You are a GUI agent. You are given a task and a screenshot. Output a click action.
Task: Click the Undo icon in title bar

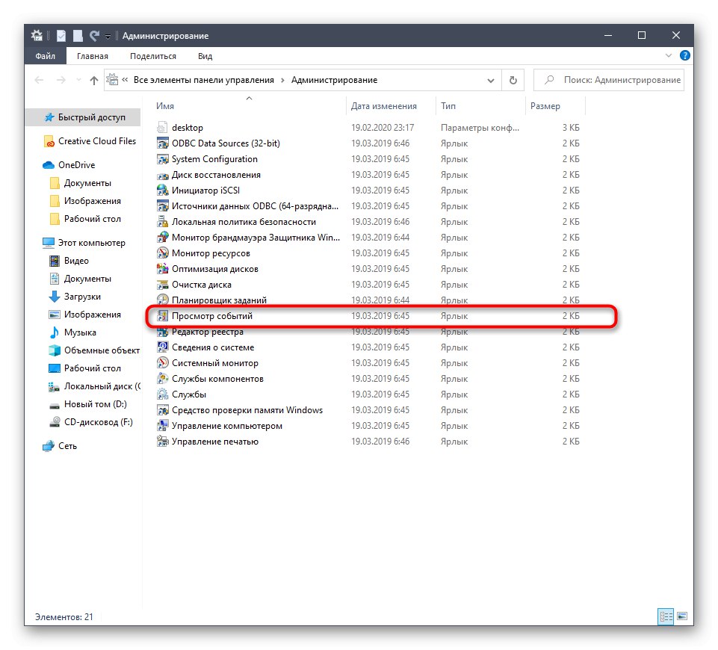click(x=94, y=36)
